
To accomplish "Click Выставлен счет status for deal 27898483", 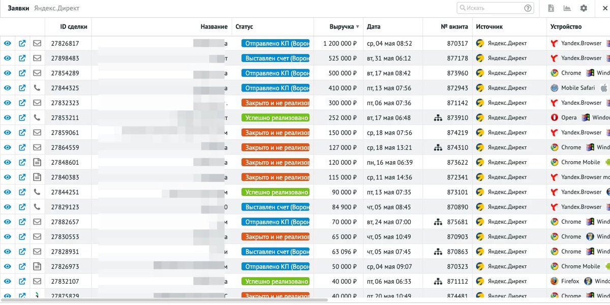I will (x=276, y=58).
